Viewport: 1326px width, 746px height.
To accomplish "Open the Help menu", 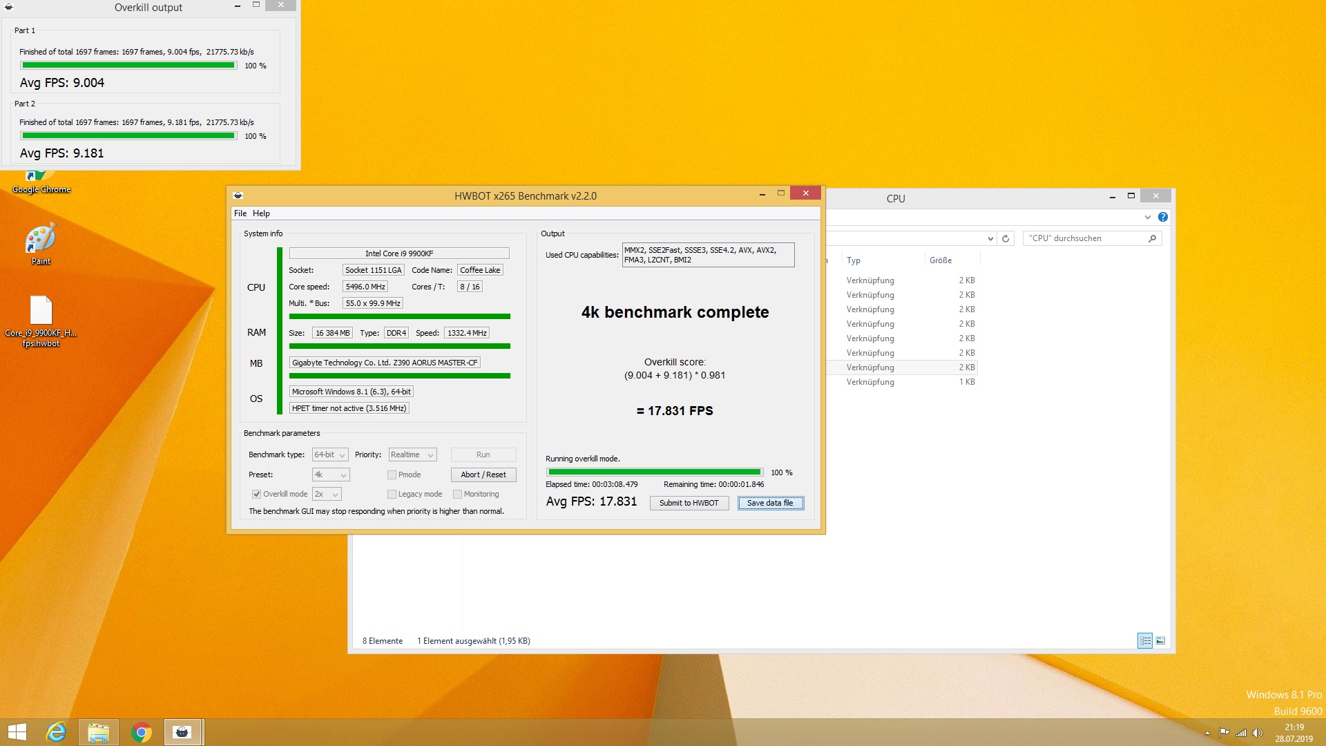I will pyautogui.click(x=261, y=213).
